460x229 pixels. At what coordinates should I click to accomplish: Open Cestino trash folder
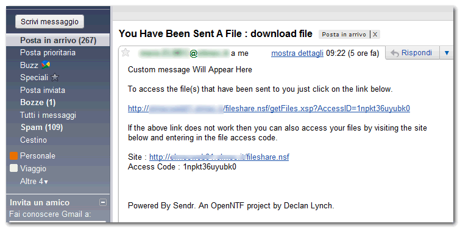[34, 140]
